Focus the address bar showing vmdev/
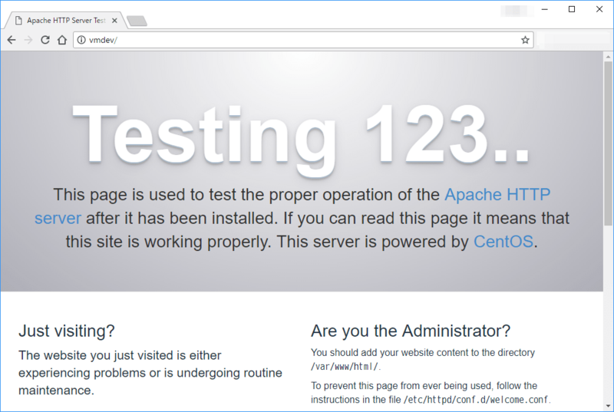This screenshot has width=614, height=412. pos(302,40)
